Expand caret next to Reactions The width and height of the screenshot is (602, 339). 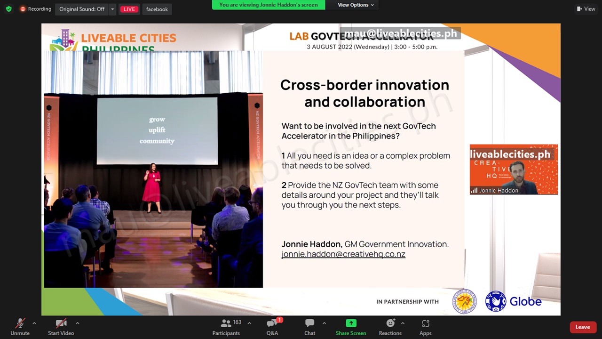point(403,323)
